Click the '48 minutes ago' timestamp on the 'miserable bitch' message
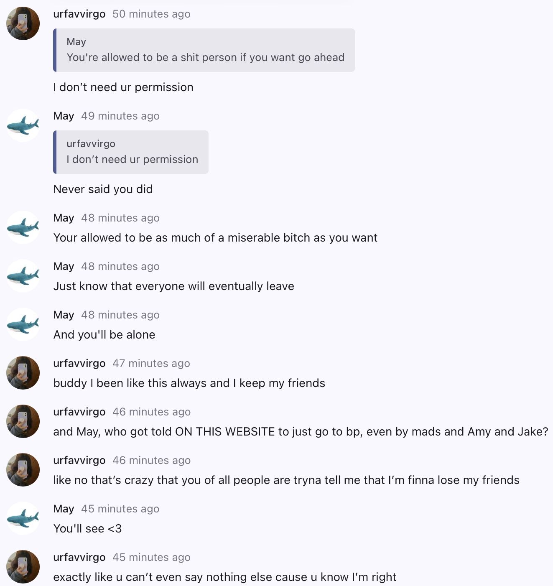553x586 pixels. click(120, 218)
